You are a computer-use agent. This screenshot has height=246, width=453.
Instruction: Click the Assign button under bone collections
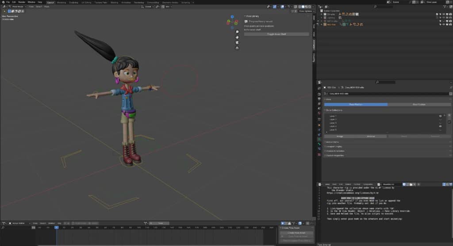pos(340,136)
